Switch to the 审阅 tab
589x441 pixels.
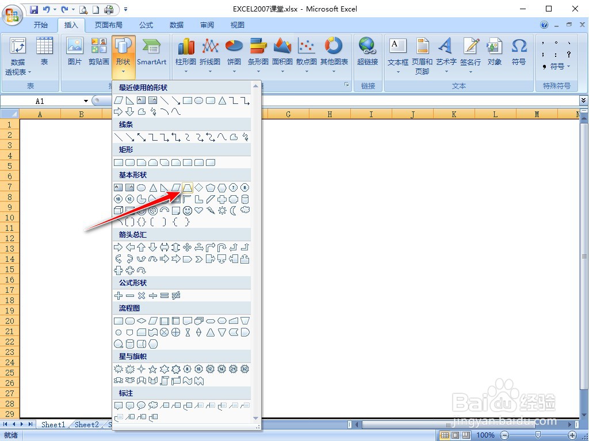pos(207,25)
